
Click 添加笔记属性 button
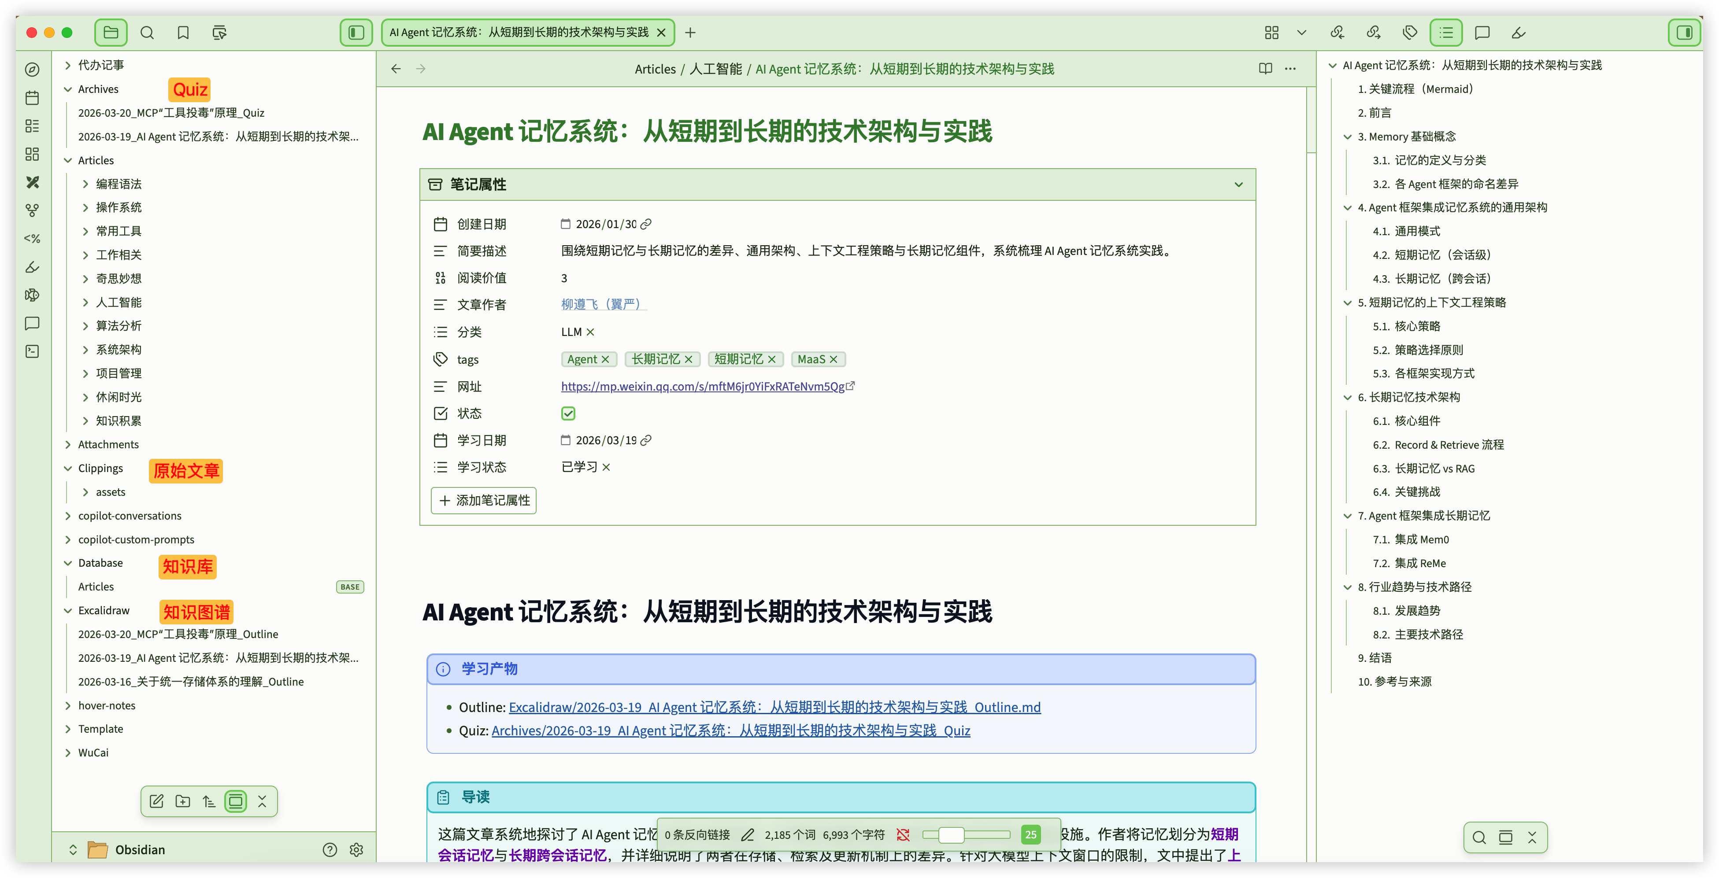tap(484, 500)
